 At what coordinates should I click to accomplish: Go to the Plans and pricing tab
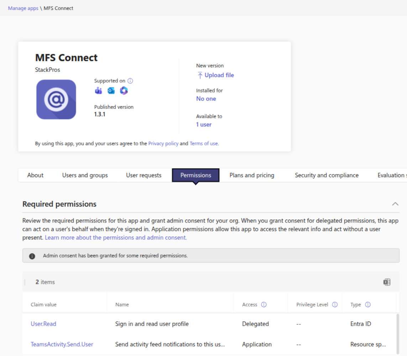click(x=252, y=175)
